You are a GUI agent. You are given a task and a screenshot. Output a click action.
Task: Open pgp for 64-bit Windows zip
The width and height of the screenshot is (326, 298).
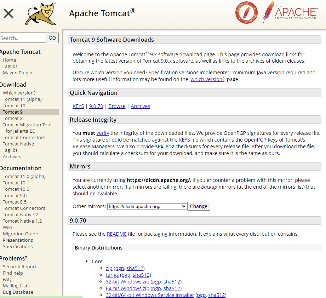[x=156, y=288]
